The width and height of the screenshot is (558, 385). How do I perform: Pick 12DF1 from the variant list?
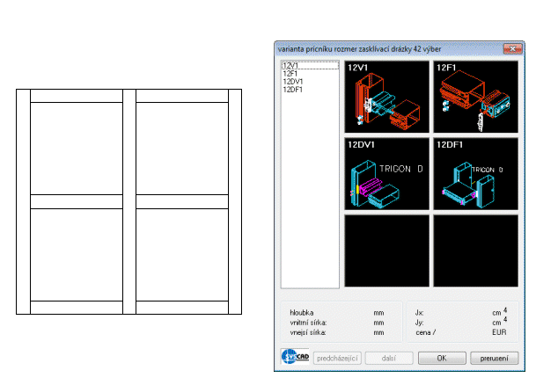point(291,90)
